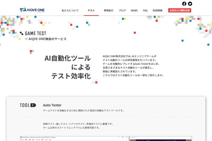
Task: Go to 事例紹介 page
Action: [x=109, y=11]
